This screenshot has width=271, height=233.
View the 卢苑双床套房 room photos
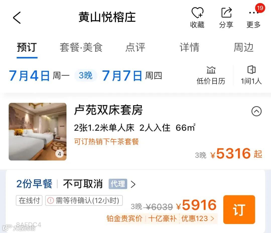(x=37, y=132)
